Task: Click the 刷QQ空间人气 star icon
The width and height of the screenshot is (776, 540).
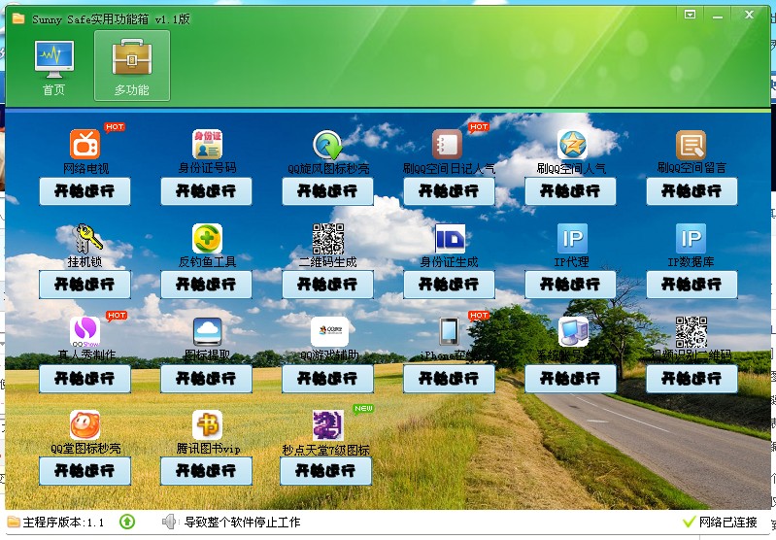Action: [572, 144]
